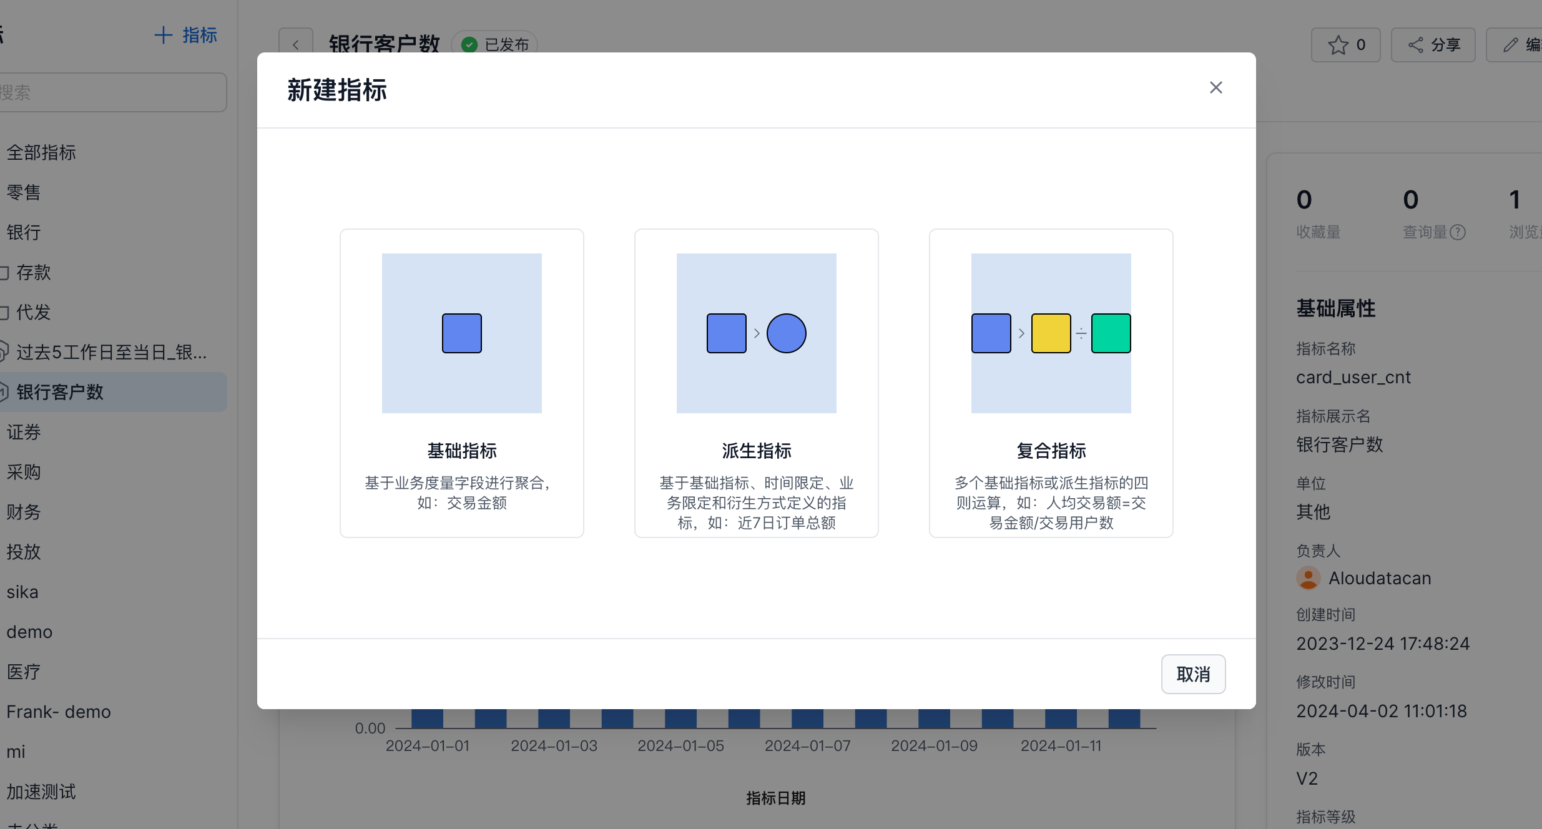Click the plus 指标 add icon

[x=164, y=35]
